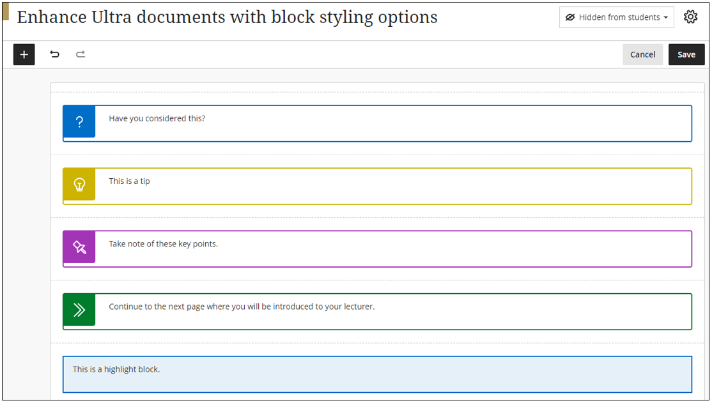
Task: Click the purple pushpin note icon
Action: (79, 247)
